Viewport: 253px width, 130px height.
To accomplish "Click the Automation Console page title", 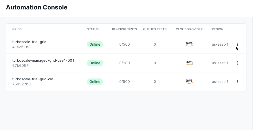I will point(37,7).
